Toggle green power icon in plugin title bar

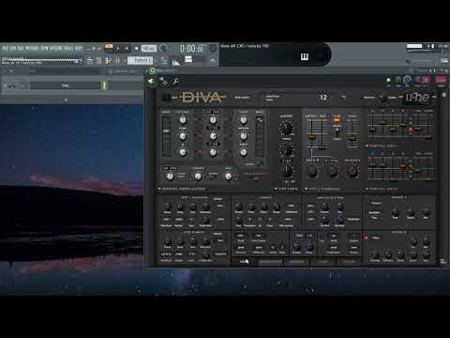[152, 70]
